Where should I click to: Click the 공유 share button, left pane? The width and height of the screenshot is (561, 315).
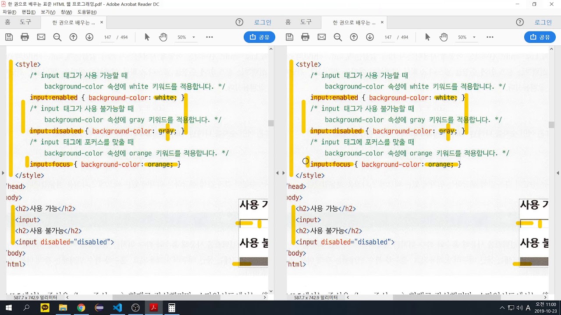259,37
